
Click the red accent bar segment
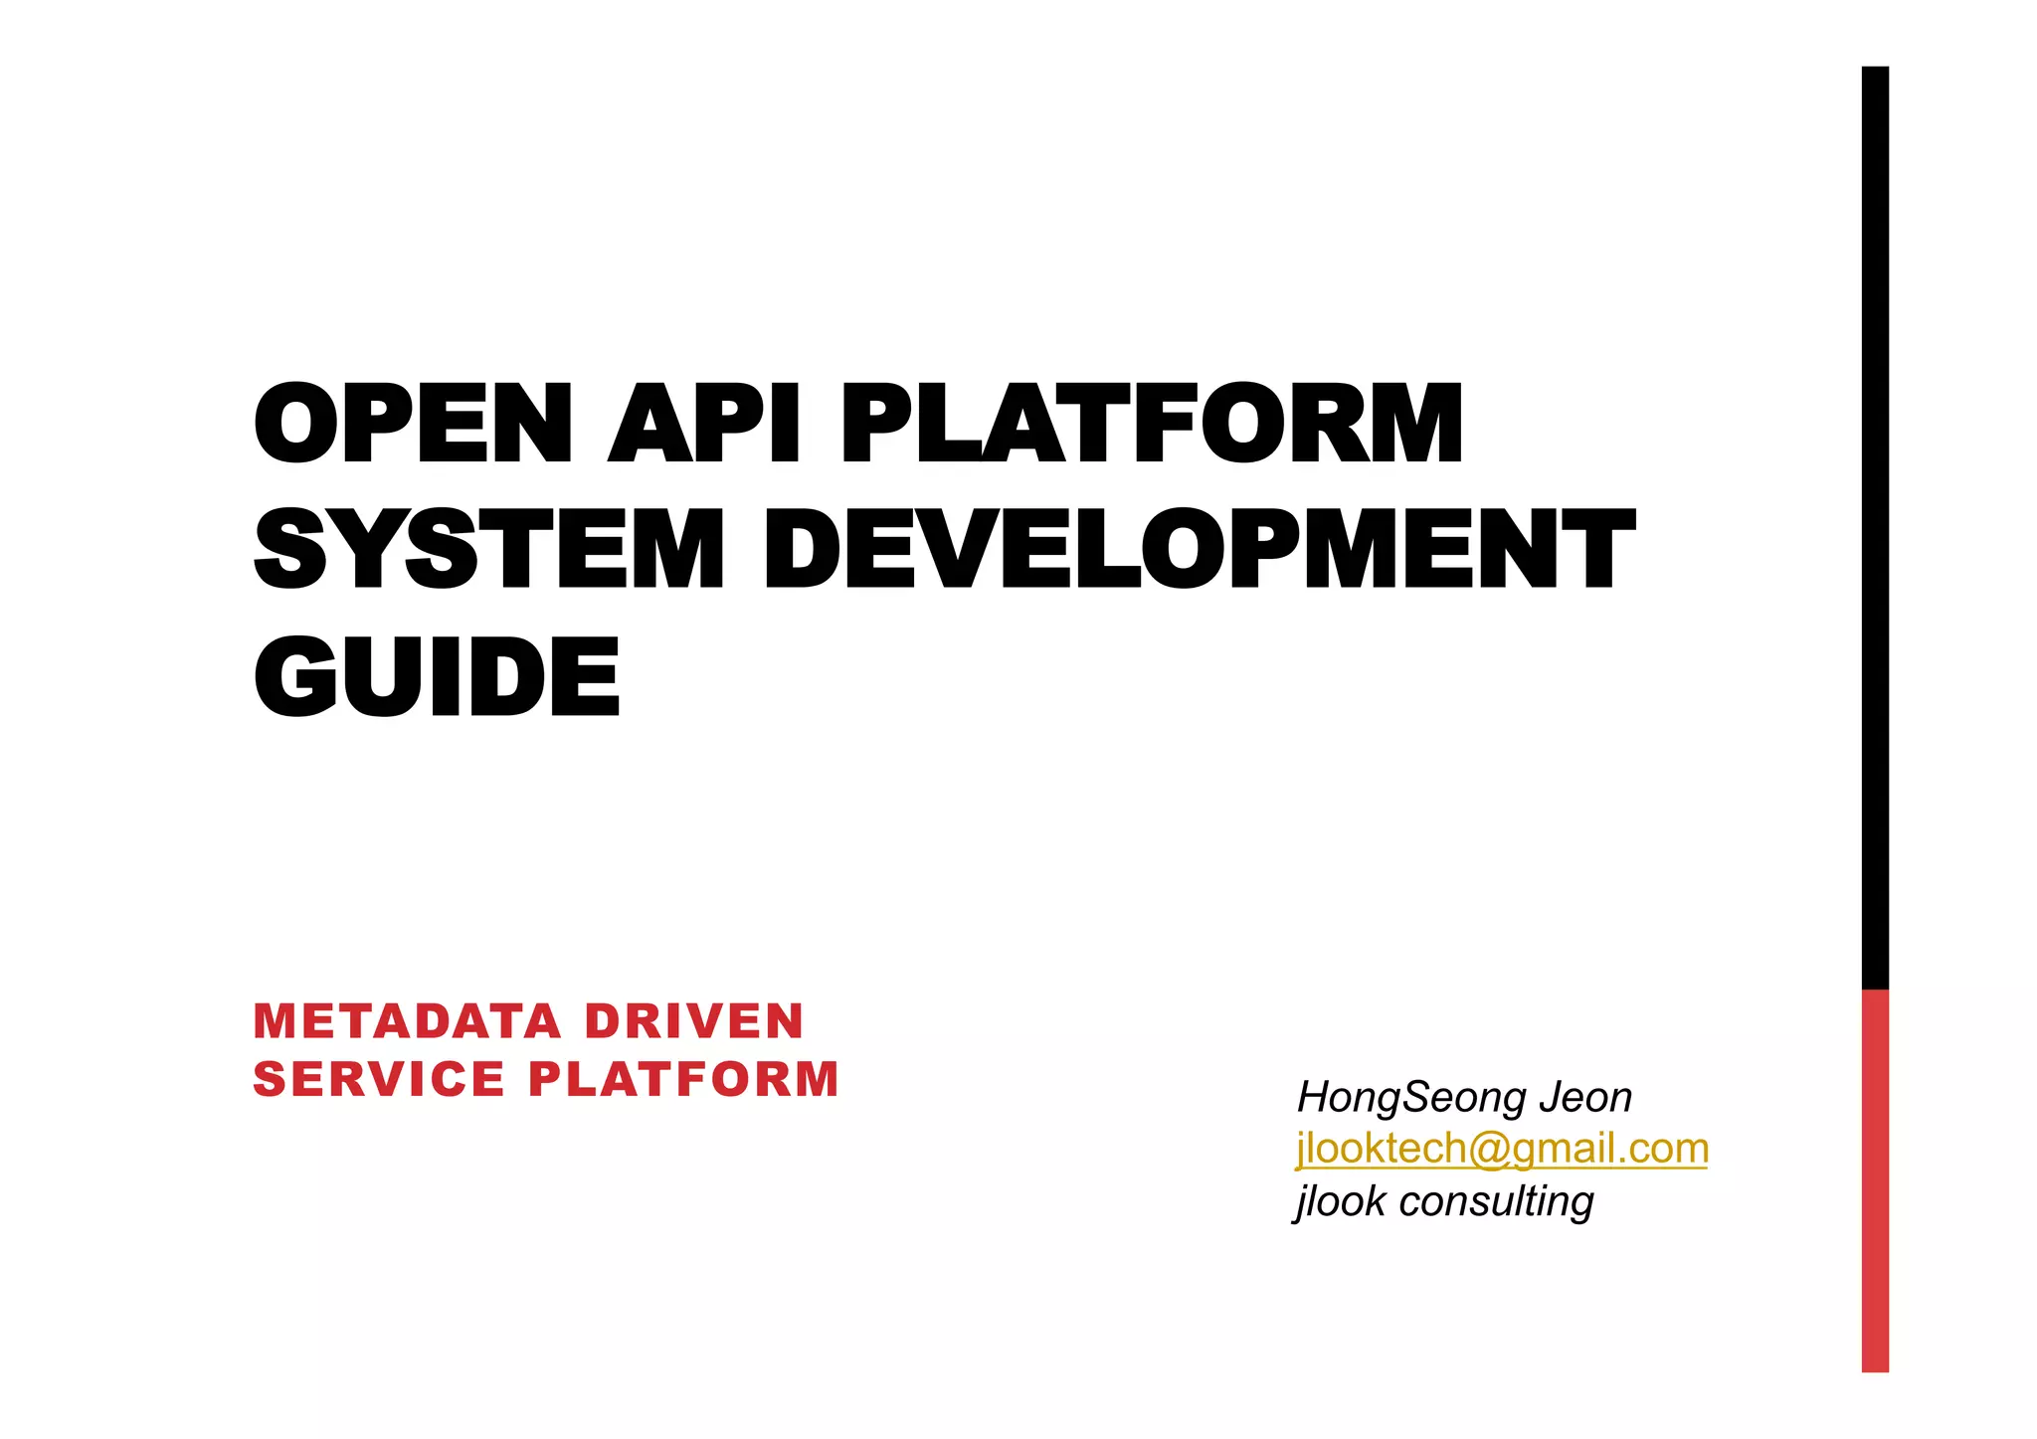point(1875,1179)
